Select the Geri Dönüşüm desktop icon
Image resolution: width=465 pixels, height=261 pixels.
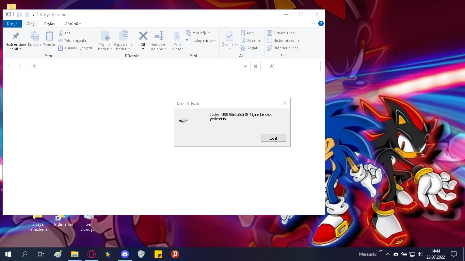coord(89,223)
